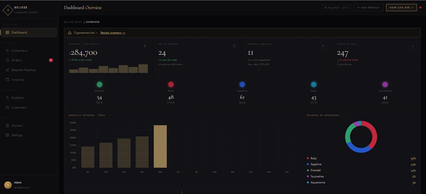Click the orders badge showing 4

pos(51,60)
